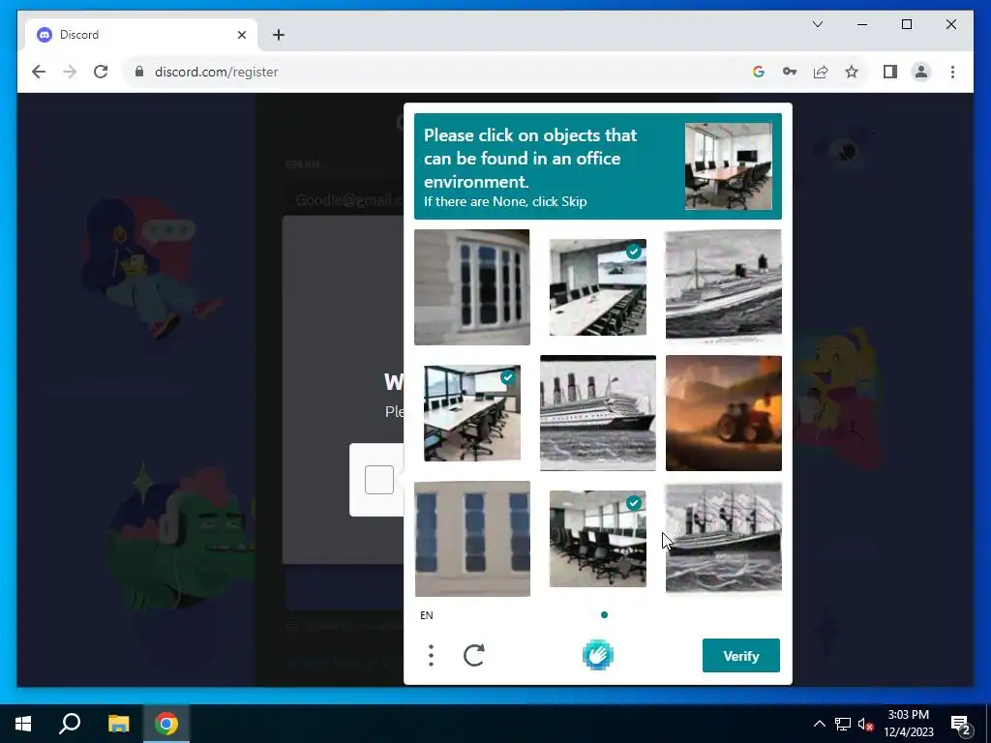Select the Discord tab
Viewport: 991px width, 743px height.
click(x=141, y=35)
